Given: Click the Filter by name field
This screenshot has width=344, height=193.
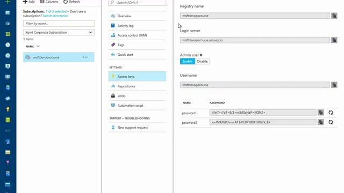Looking at the screenshot, I should [x=59, y=24].
